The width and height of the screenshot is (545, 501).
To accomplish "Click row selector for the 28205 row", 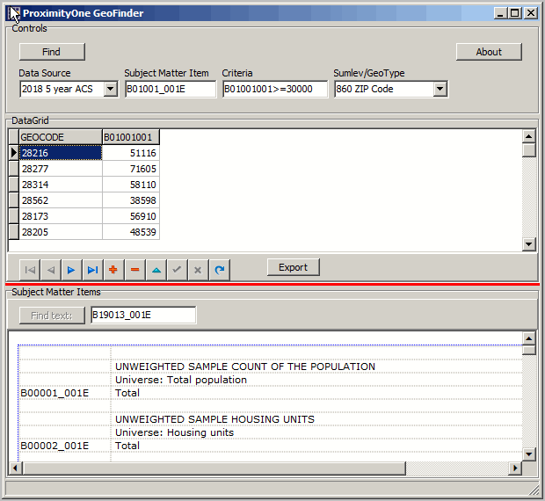I will [13, 232].
